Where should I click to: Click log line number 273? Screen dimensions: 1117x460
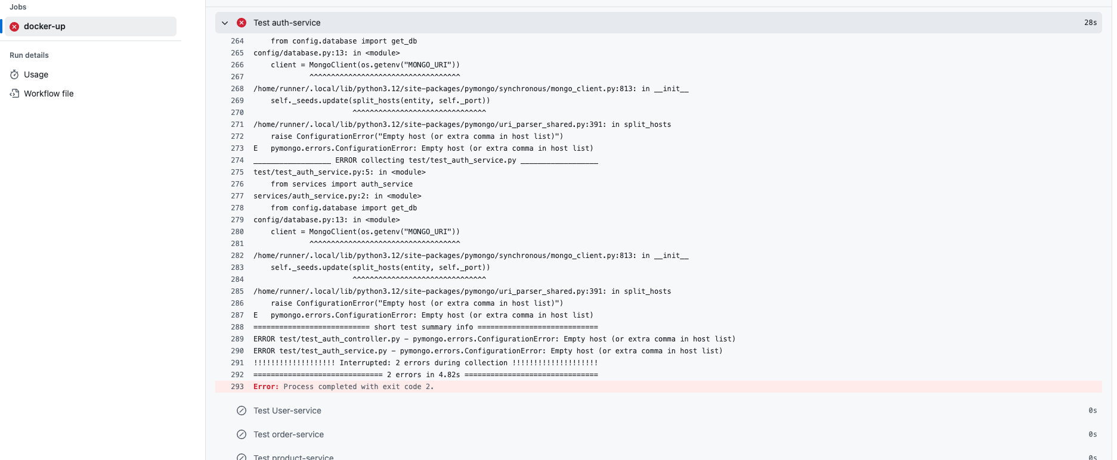click(x=237, y=148)
